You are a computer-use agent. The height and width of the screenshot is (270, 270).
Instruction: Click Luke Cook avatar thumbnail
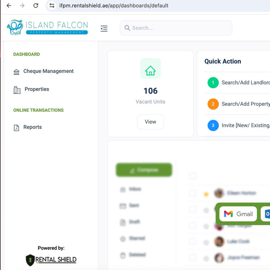tap(219, 241)
